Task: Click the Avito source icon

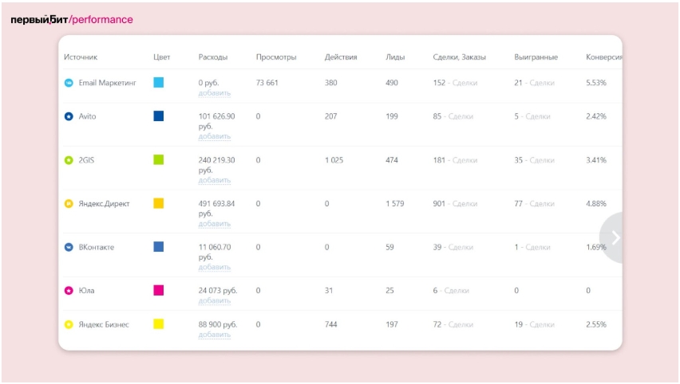Action: pos(69,116)
